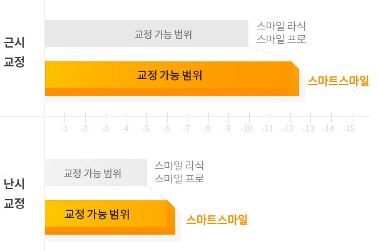Click the -1 tick on the axis
The width and height of the screenshot is (378, 251).
point(64,128)
